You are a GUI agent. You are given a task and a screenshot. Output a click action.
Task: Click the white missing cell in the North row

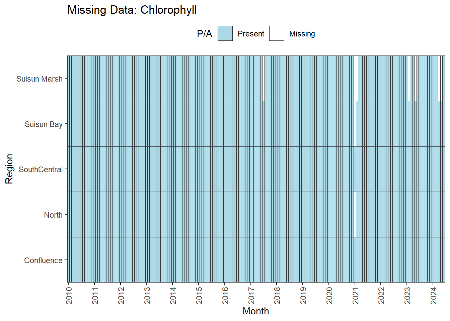pyautogui.click(x=355, y=214)
